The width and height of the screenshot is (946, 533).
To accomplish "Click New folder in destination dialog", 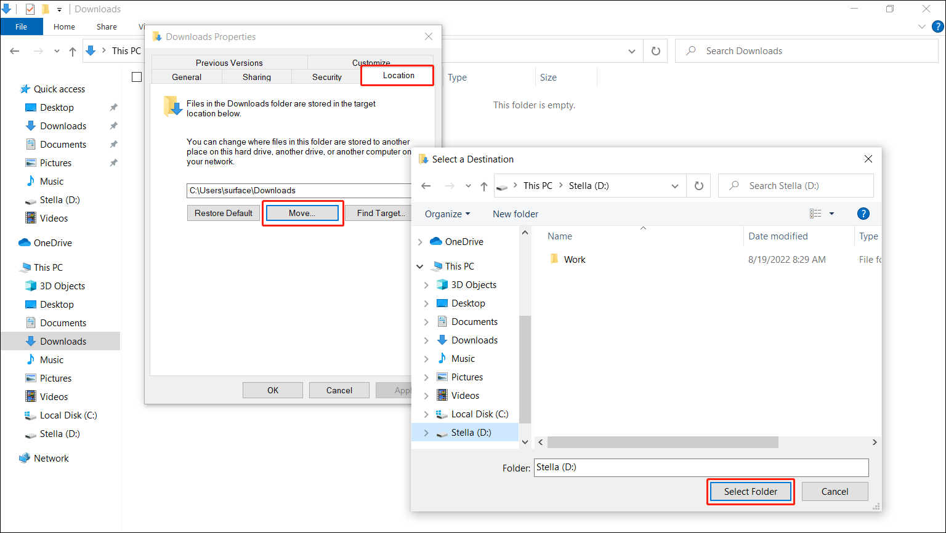I will [x=515, y=214].
